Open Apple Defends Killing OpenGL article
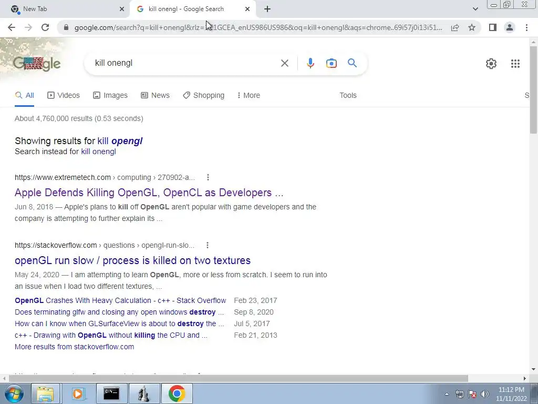Viewport: 538px width, 404px height. tap(149, 193)
